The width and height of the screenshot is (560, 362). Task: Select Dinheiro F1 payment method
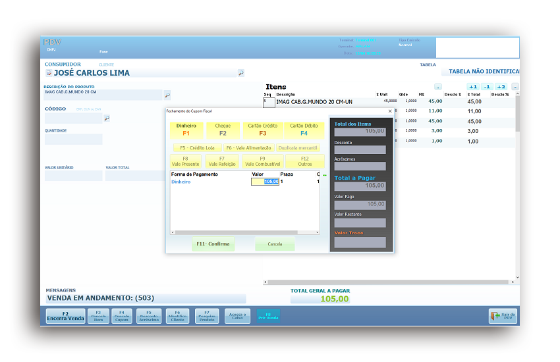186,130
